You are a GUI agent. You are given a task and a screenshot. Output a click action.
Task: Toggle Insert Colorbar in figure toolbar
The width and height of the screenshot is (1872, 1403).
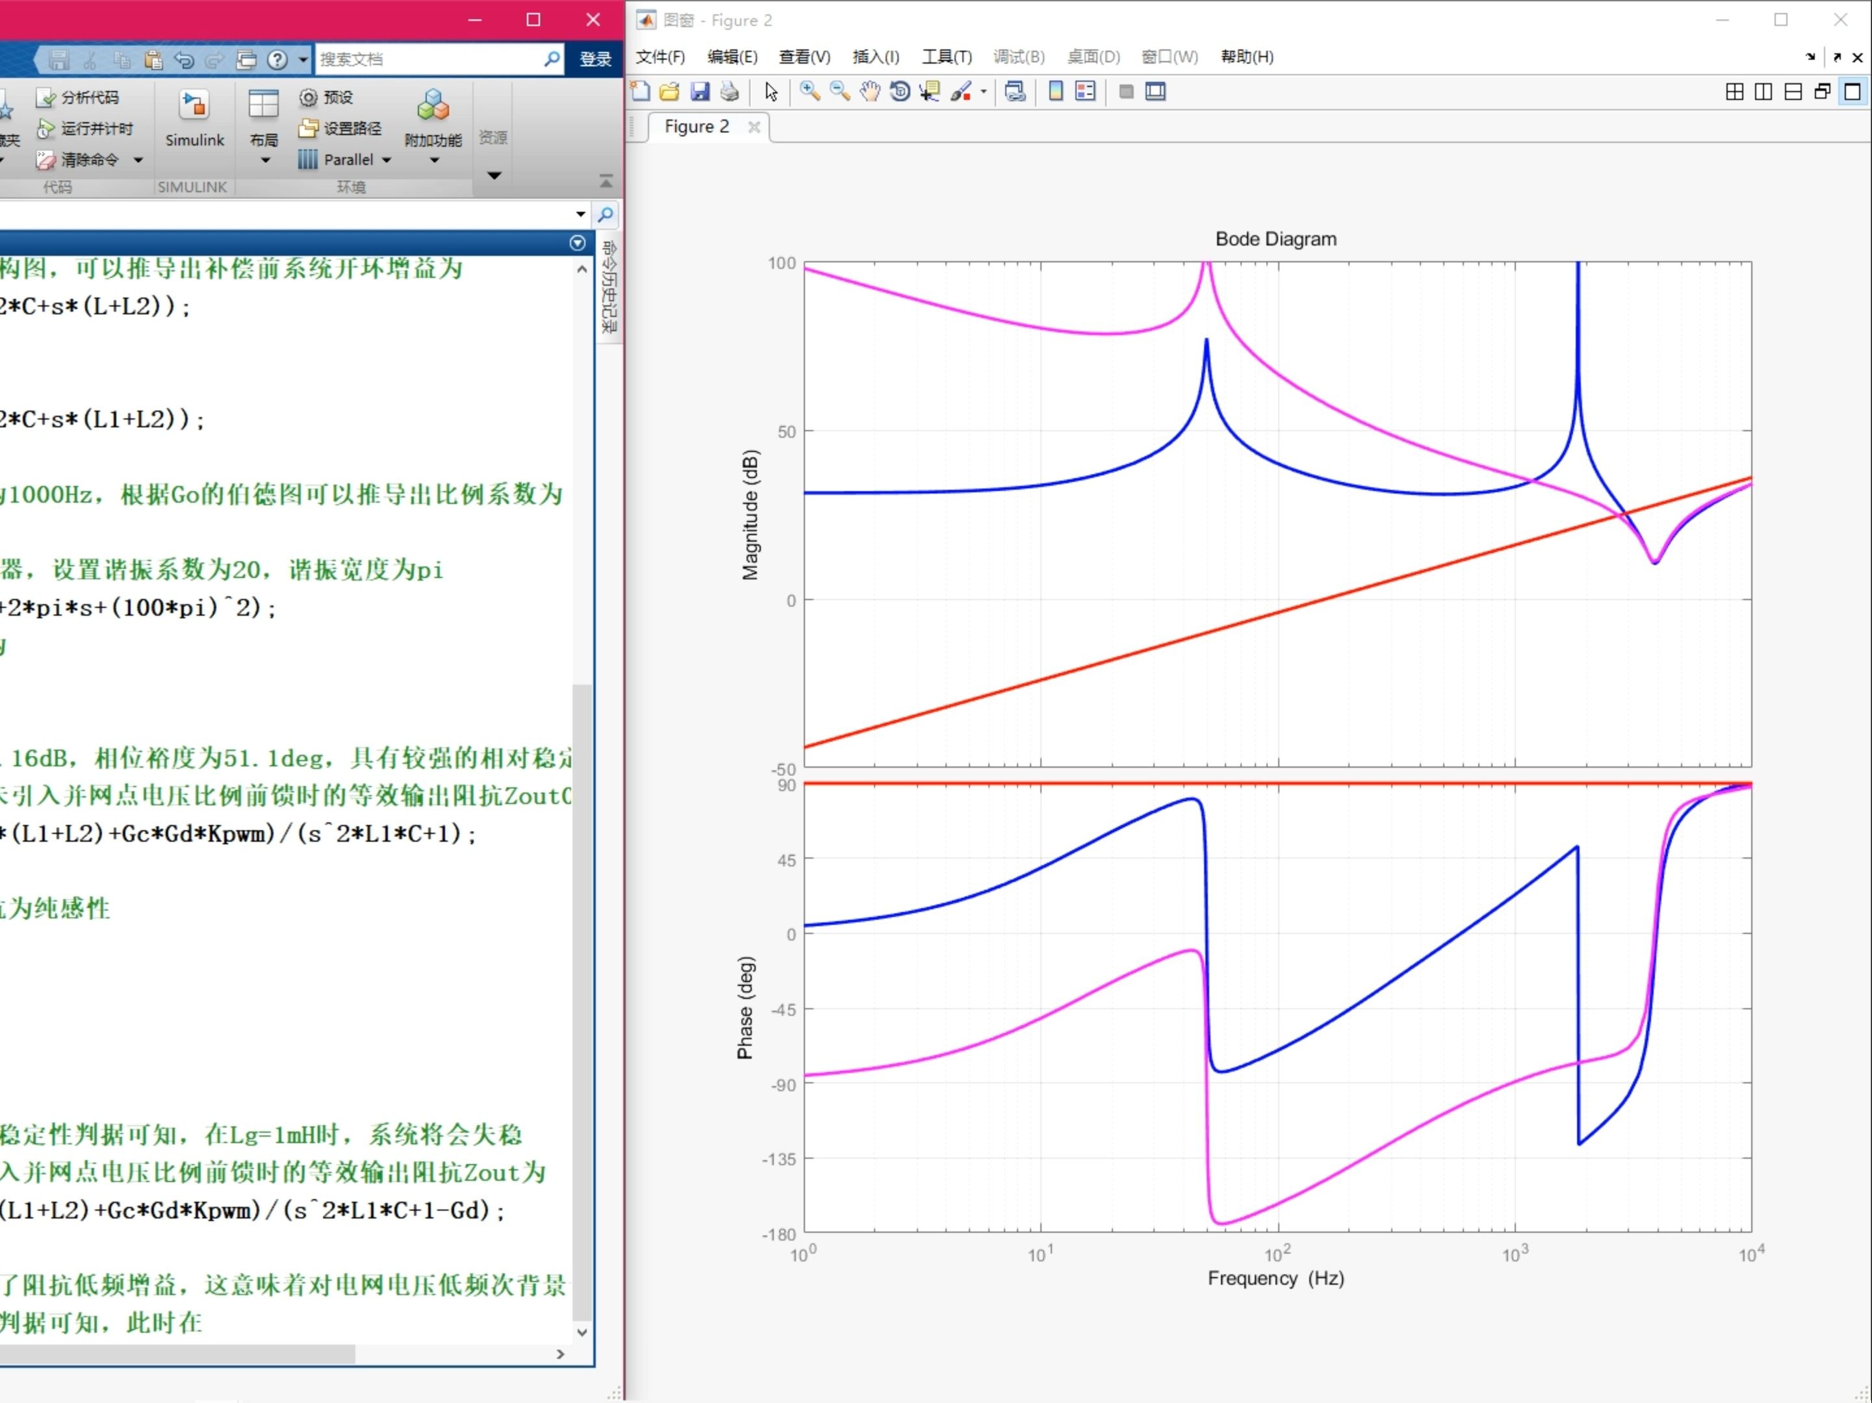coord(1055,92)
